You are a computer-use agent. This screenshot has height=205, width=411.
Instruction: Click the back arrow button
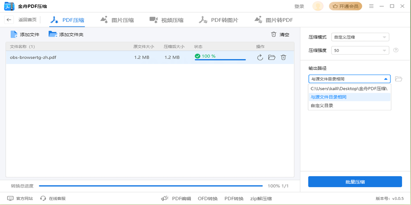9,20
